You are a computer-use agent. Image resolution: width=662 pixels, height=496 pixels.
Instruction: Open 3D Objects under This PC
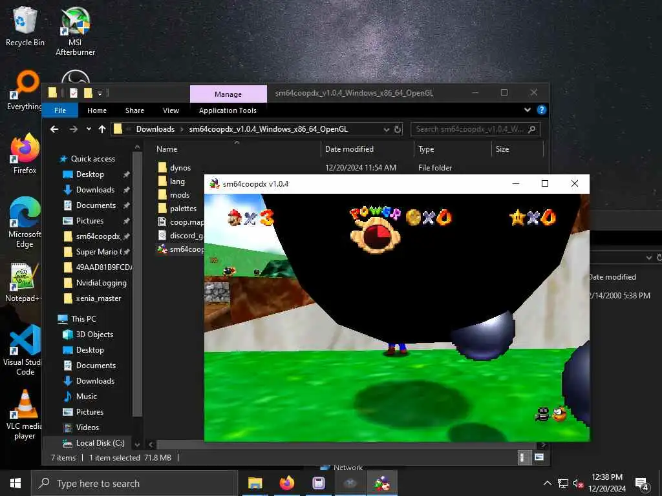click(x=88, y=335)
